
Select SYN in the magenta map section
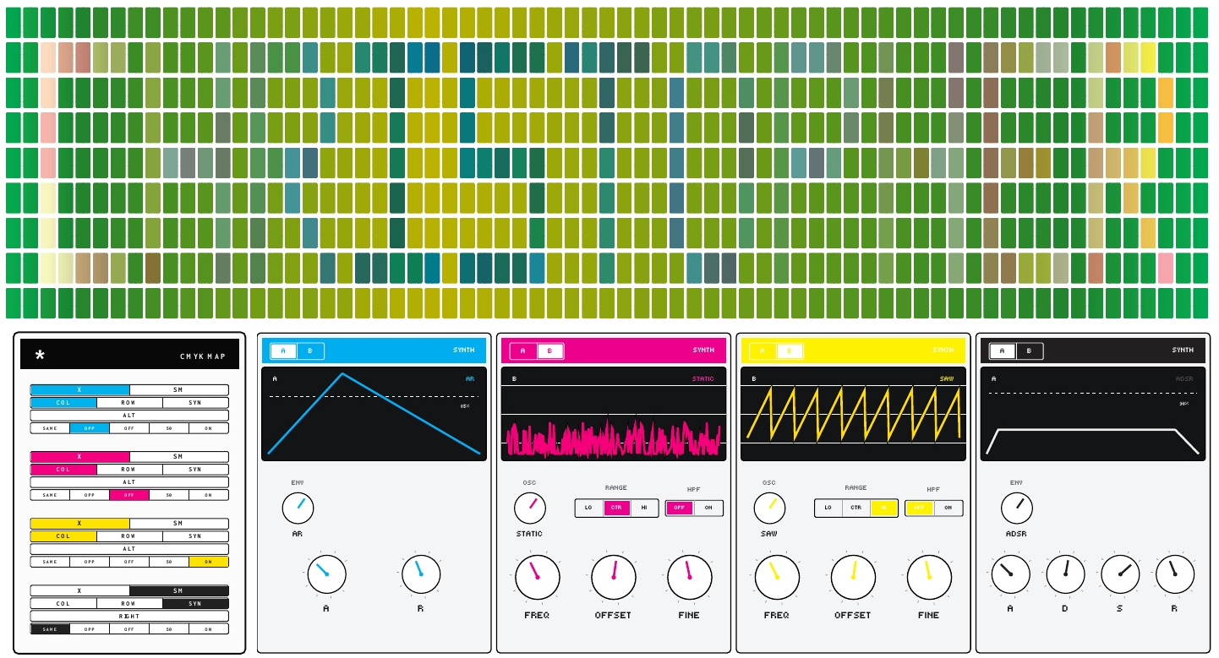pos(195,470)
